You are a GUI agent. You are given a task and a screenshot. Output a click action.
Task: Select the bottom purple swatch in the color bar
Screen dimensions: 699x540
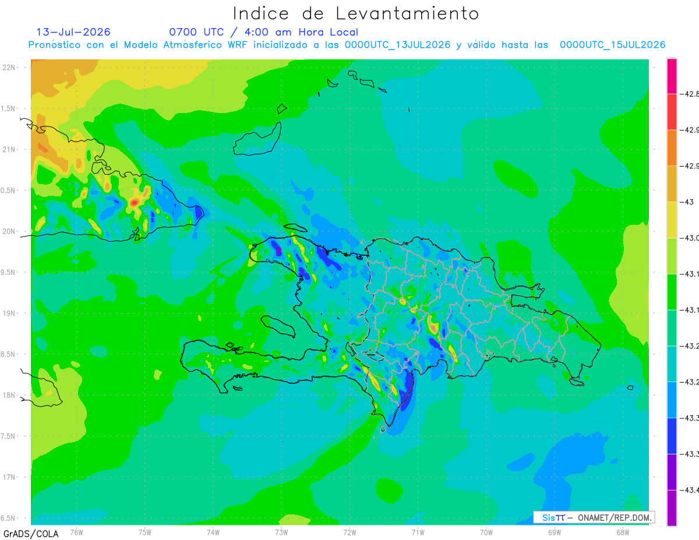(672, 507)
